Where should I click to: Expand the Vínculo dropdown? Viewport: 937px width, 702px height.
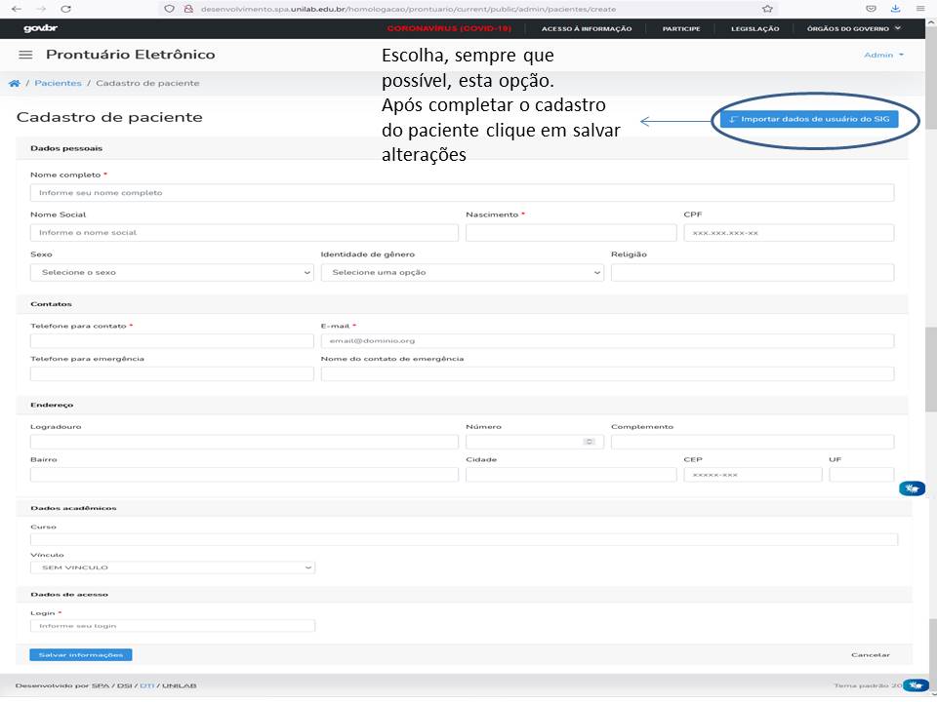(x=172, y=567)
